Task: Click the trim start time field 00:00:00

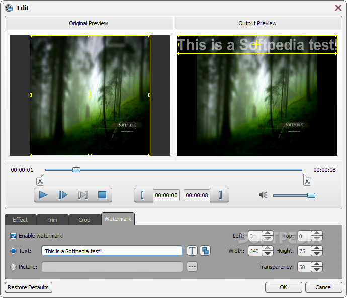Action: click(x=166, y=195)
